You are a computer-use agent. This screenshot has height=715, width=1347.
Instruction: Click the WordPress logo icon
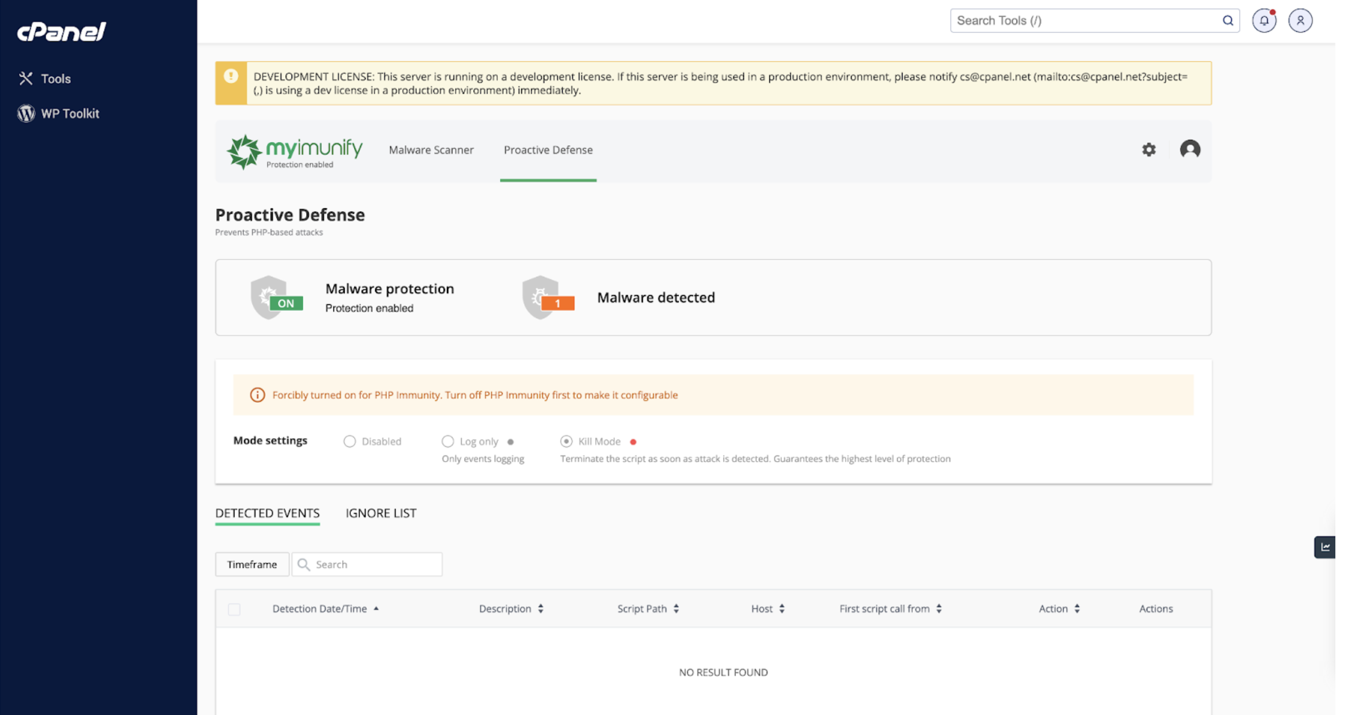pos(26,113)
